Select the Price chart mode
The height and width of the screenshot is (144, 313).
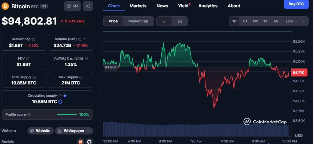[113, 21]
